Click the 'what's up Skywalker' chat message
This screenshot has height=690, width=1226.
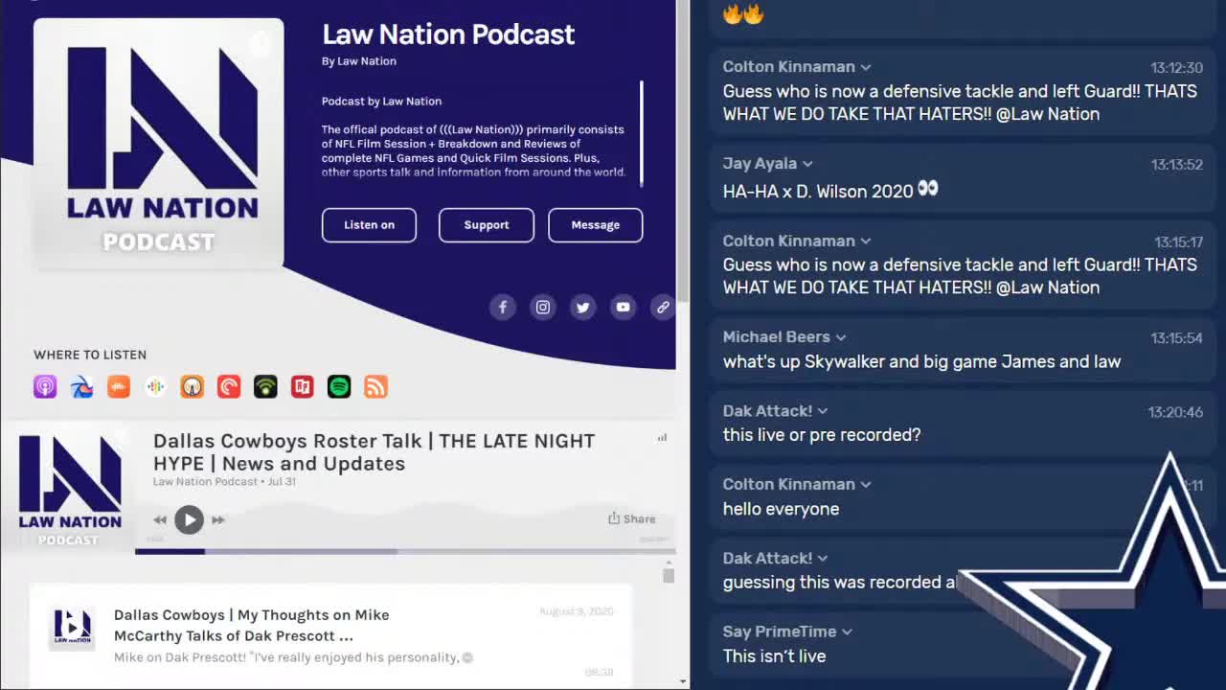(x=921, y=361)
